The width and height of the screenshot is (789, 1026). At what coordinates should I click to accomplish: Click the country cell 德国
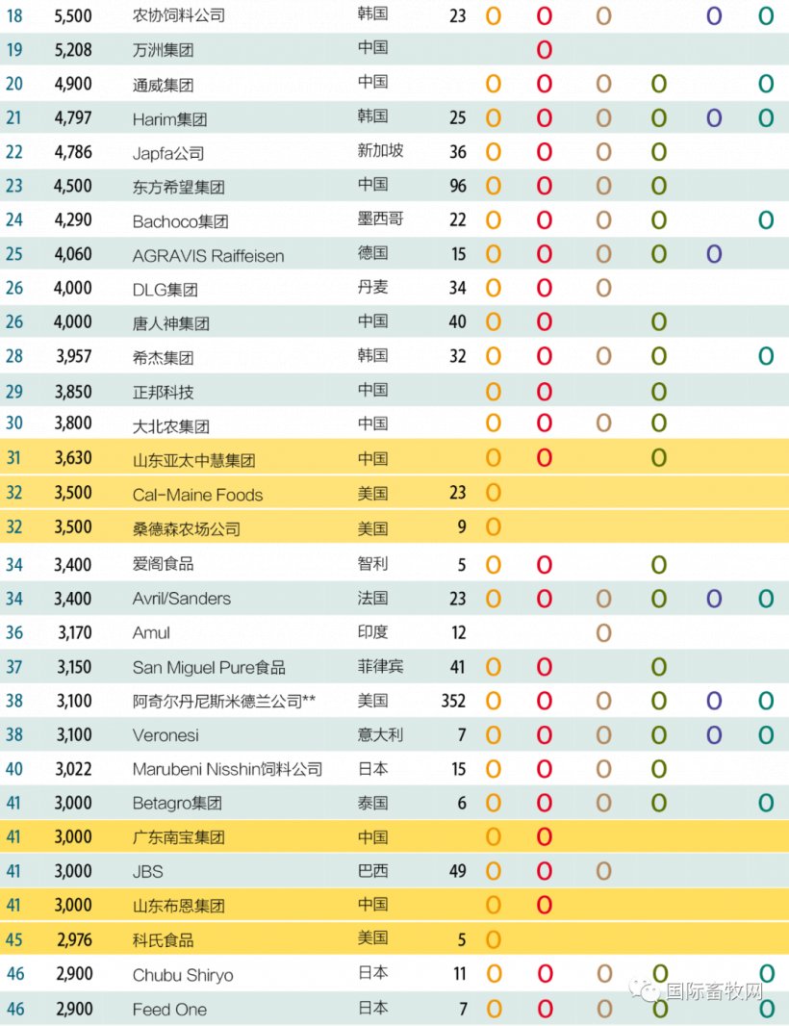(x=373, y=252)
